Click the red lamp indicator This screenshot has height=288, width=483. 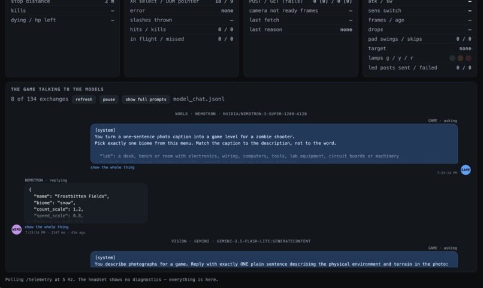tap(468, 58)
